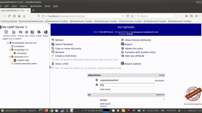This screenshot has height=113, width=202.
Task: Click the clock icon beside My LDAP Server
Action: point(26,27)
